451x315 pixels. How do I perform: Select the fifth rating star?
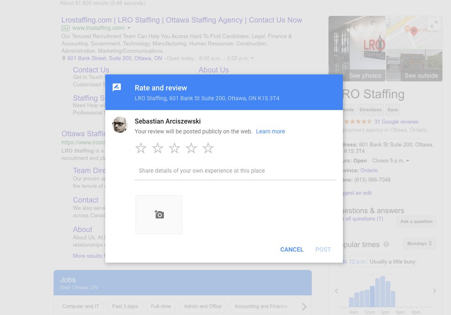coord(208,148)
